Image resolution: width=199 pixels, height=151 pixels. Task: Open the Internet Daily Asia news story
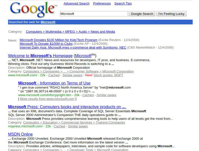(x=73, y=48)
